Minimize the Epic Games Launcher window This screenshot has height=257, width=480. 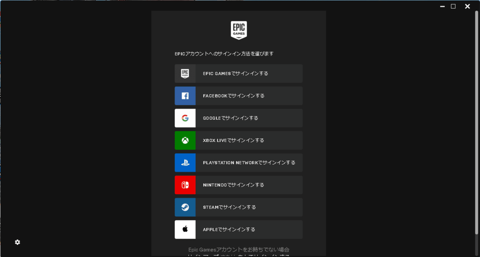coord(442,6)
